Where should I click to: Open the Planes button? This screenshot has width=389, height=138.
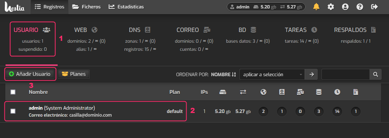pos(74,74)
